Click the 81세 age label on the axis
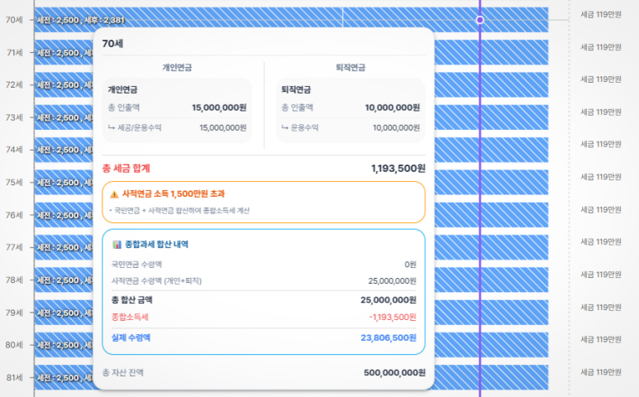This screenshot has width=639, height=397. click(x=14, y=377)
